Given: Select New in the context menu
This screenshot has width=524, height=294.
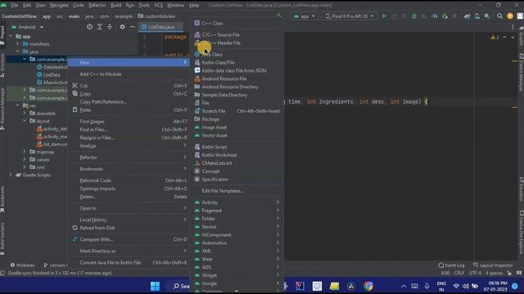Looking at the screenshot, I should (x=129, y=62).
